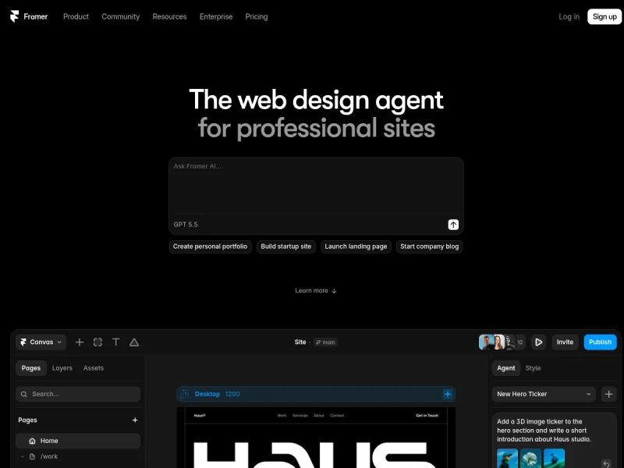Click the plus insert tool in toolbar
This screenshot has width=624, height=468.
point(80,342)
